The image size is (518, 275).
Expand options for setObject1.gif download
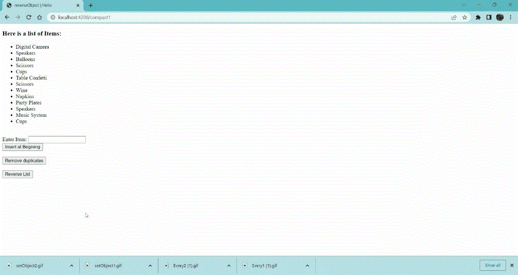(150, 266)
